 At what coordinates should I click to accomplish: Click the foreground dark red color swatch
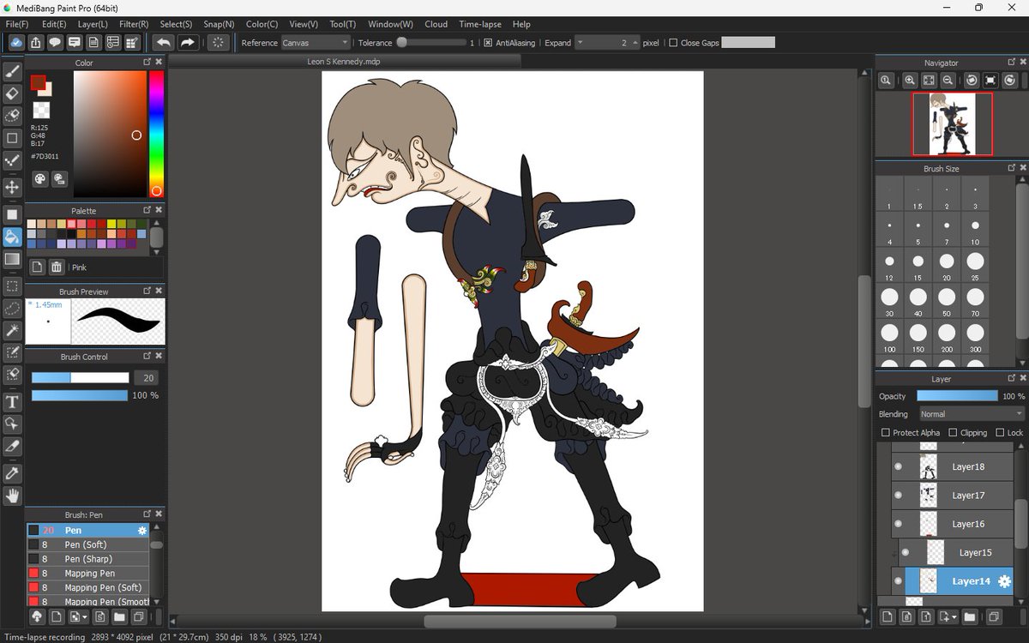(x=38, y=82)
